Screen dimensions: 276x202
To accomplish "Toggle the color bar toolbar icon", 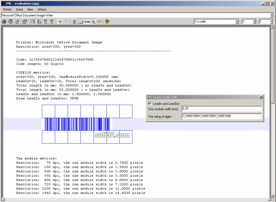I will [x=87, y=21].
